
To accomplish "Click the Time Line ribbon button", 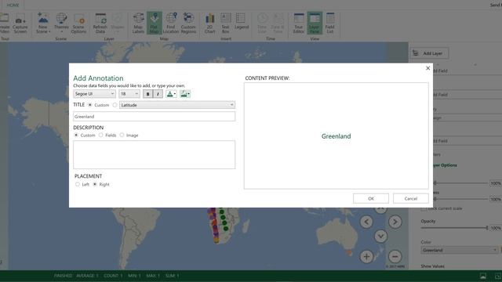I will (x=262, y=23).
